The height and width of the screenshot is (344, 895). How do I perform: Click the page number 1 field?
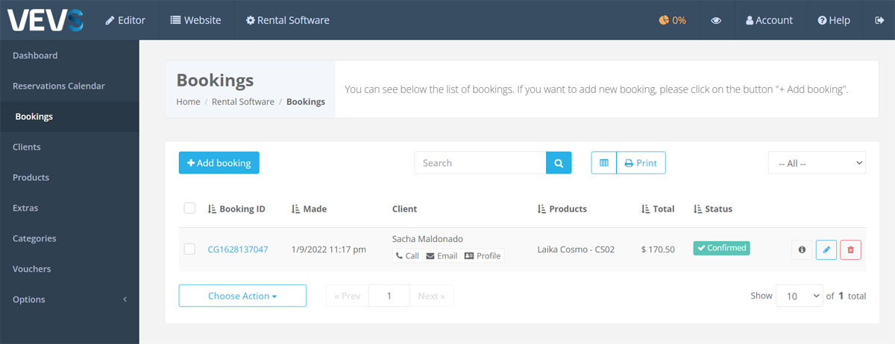389,296
